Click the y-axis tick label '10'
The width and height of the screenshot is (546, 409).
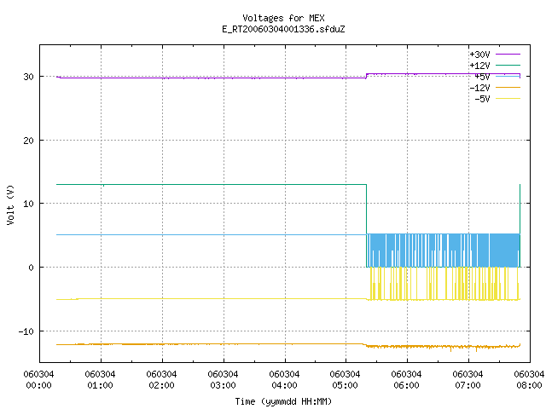point(28,204)
